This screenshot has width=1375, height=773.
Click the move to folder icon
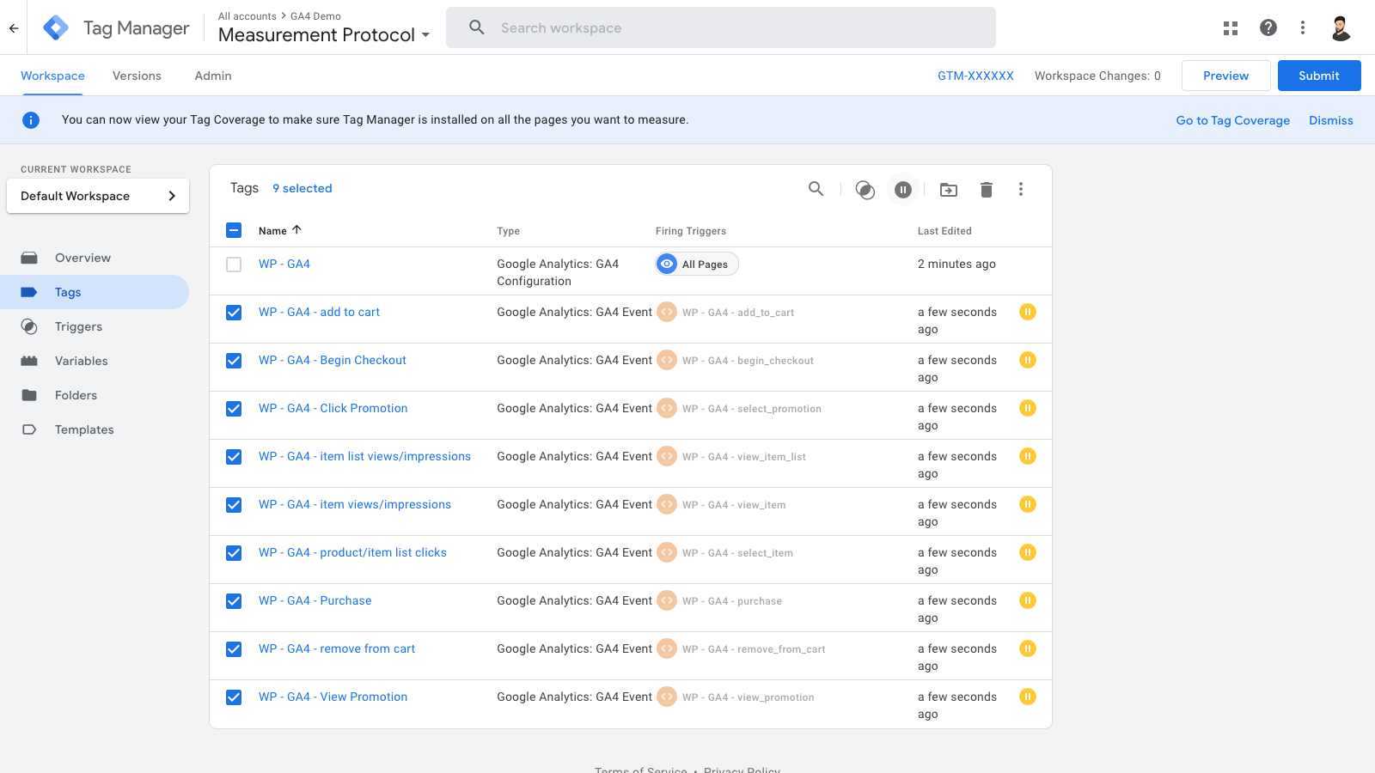(949, 190)
